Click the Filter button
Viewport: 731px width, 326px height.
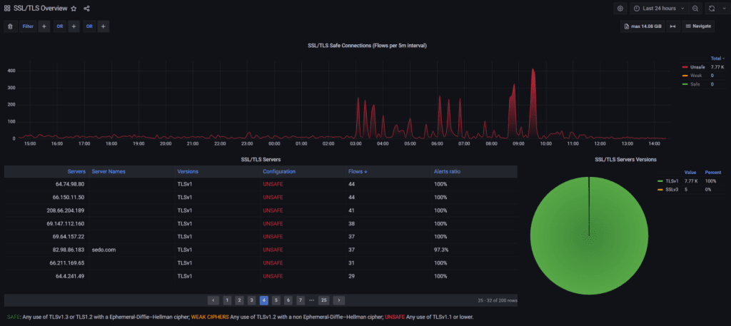coord(28,26)
